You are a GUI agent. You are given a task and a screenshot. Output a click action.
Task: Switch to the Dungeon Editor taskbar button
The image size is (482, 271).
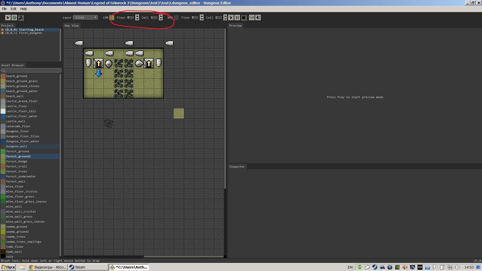click(129, 267)
